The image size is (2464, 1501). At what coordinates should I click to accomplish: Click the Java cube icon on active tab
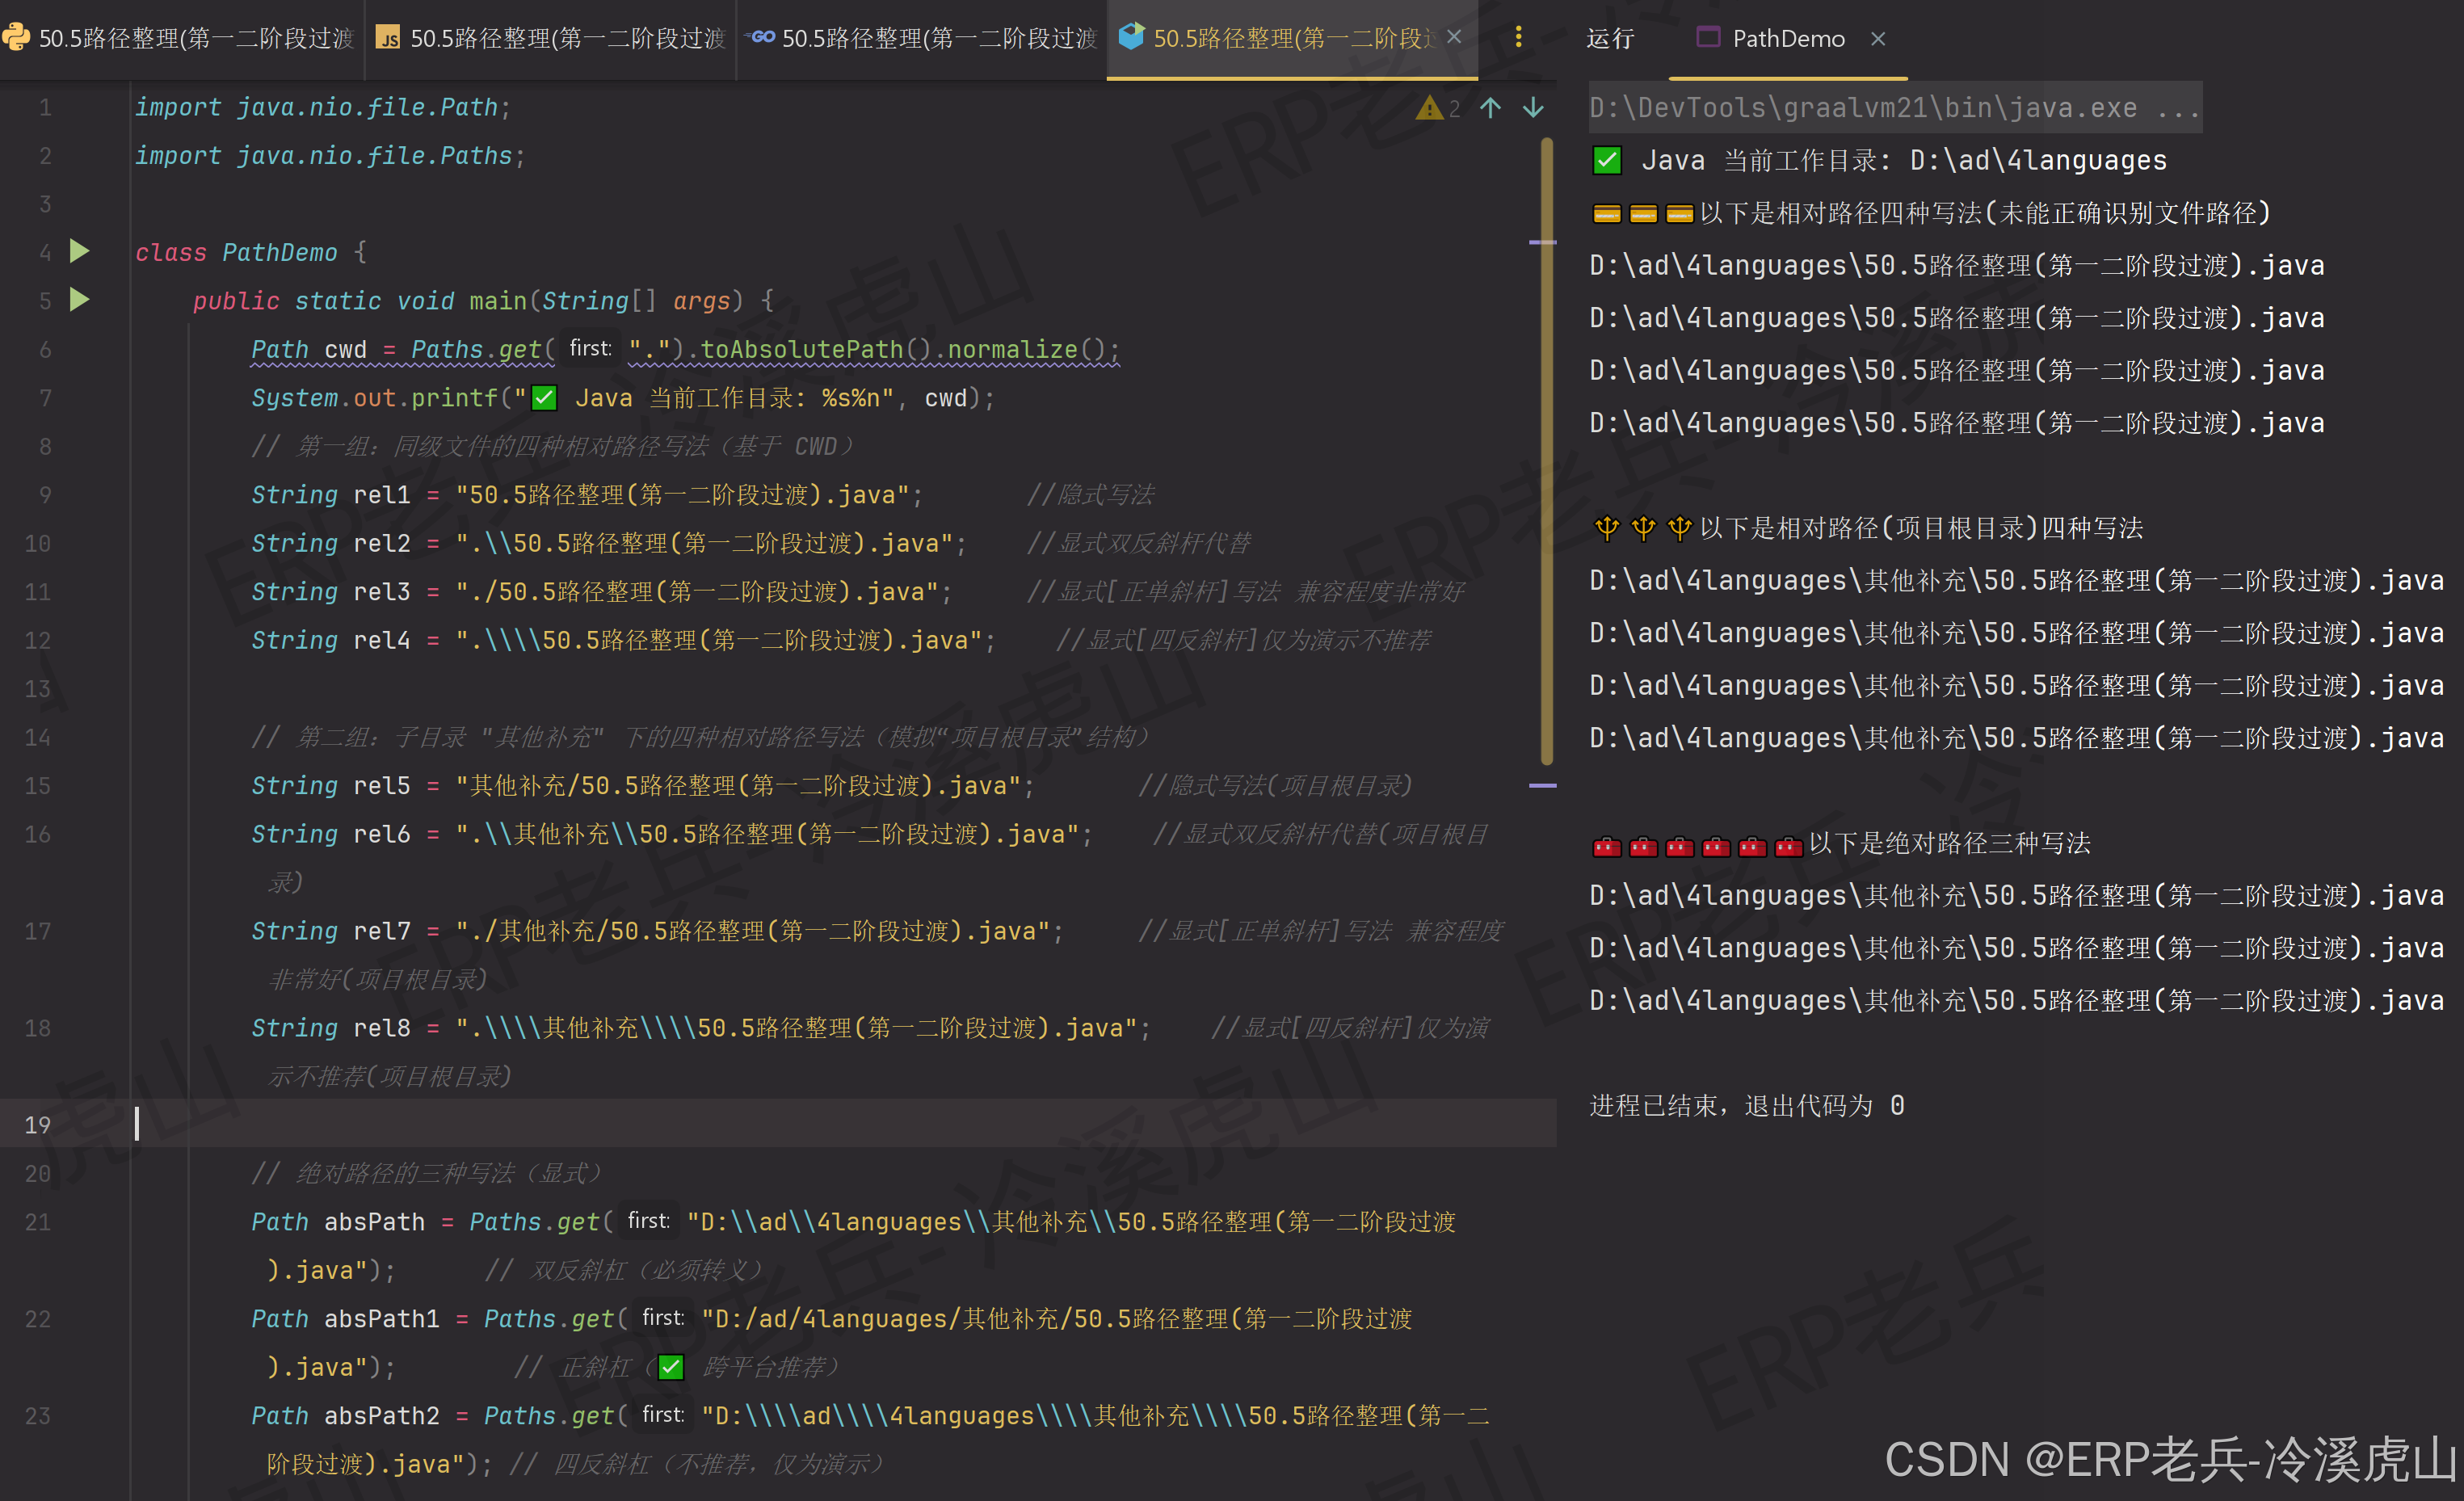(x=1131, y=38)
